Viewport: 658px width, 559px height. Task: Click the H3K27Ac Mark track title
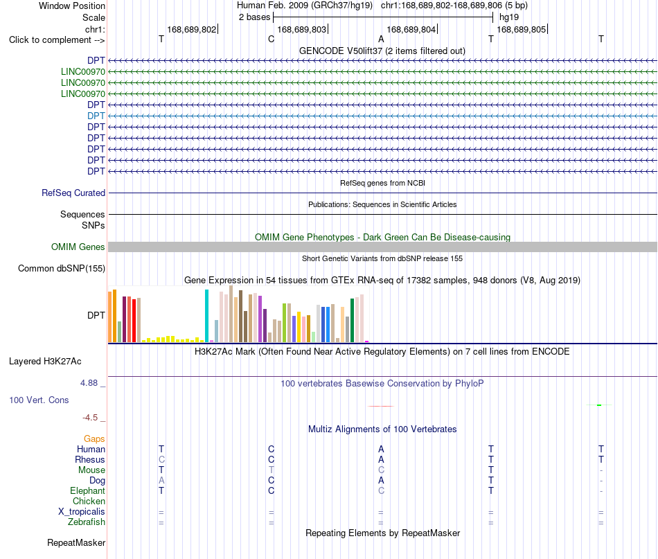click(x=382, y=352)
